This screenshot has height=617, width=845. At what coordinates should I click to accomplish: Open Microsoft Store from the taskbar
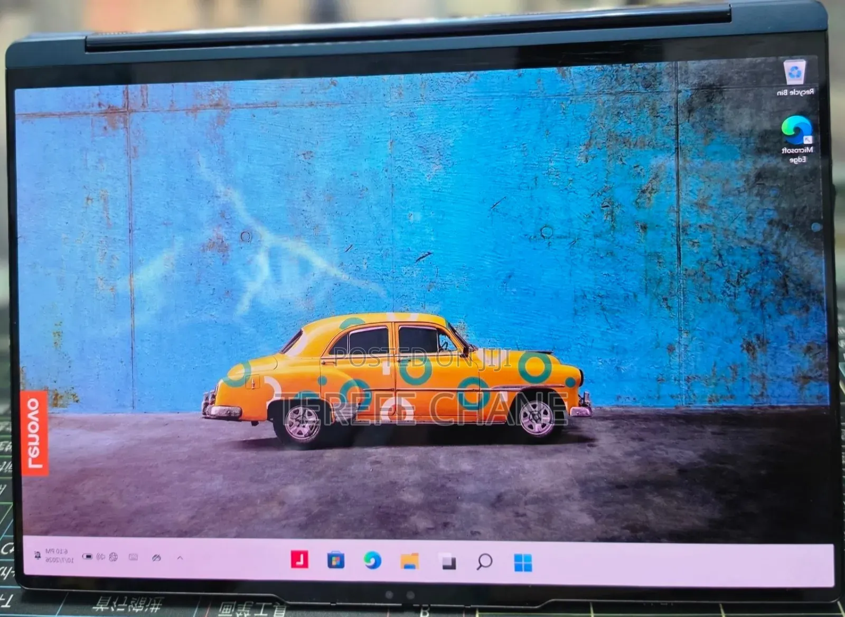tap(336, 559)
